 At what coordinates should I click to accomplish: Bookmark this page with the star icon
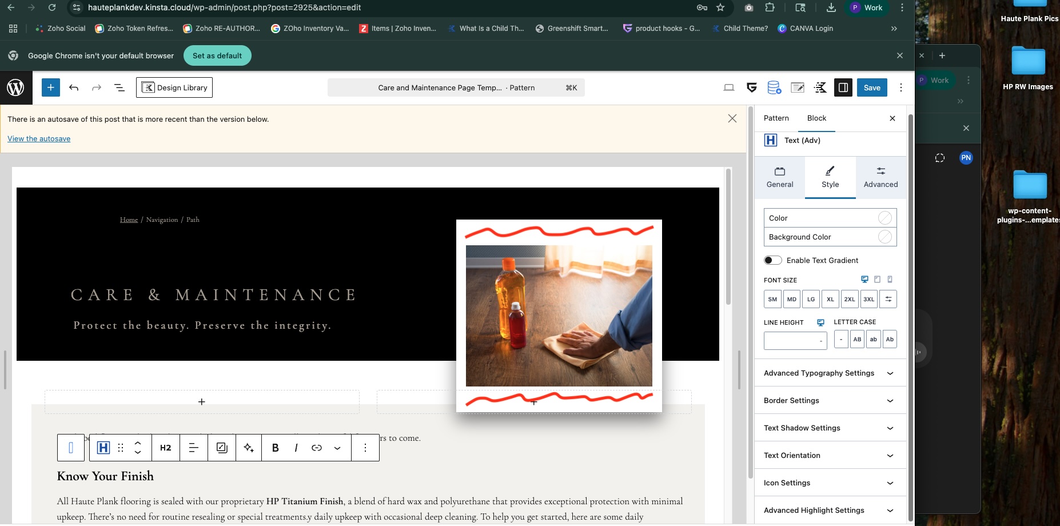click(x=720, y=7)
